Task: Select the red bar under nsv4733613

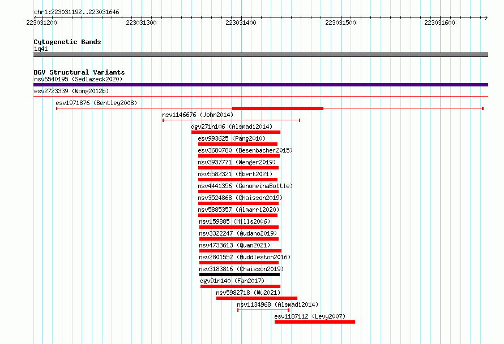Action: click(x=240, y=251)
